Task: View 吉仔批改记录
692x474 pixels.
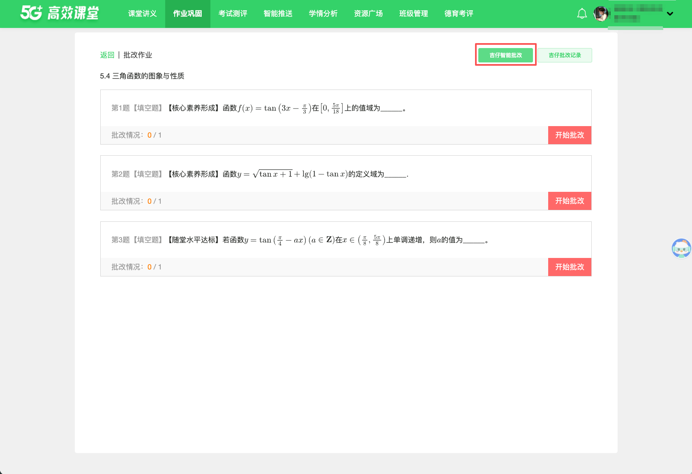Action: [565, 55]
